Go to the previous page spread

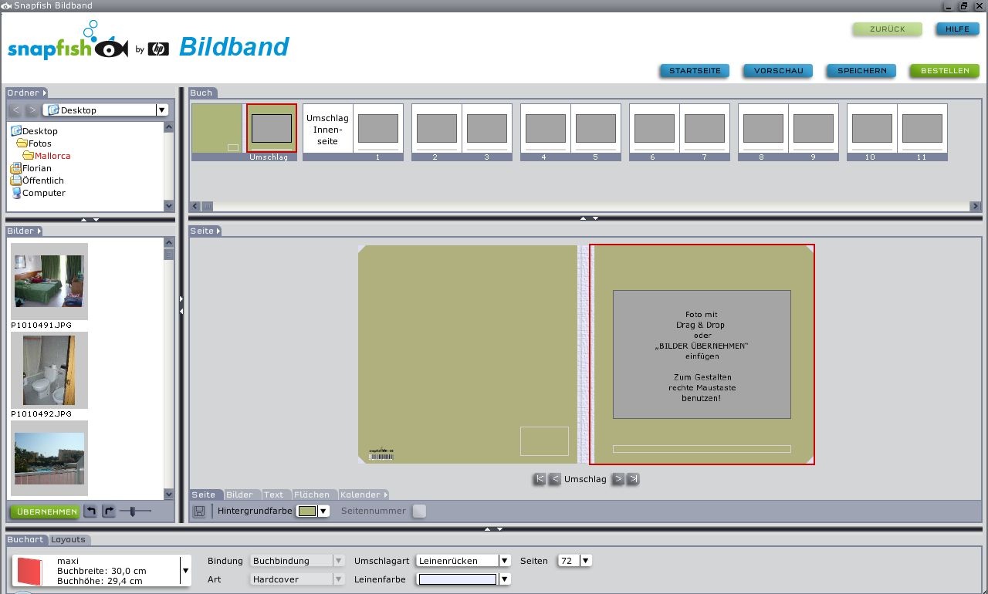tap(555, 479)
